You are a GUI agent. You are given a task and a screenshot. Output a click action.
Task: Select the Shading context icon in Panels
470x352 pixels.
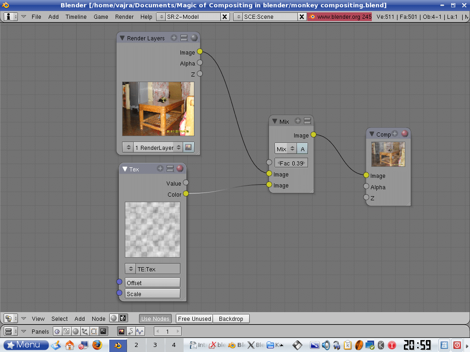75,331
